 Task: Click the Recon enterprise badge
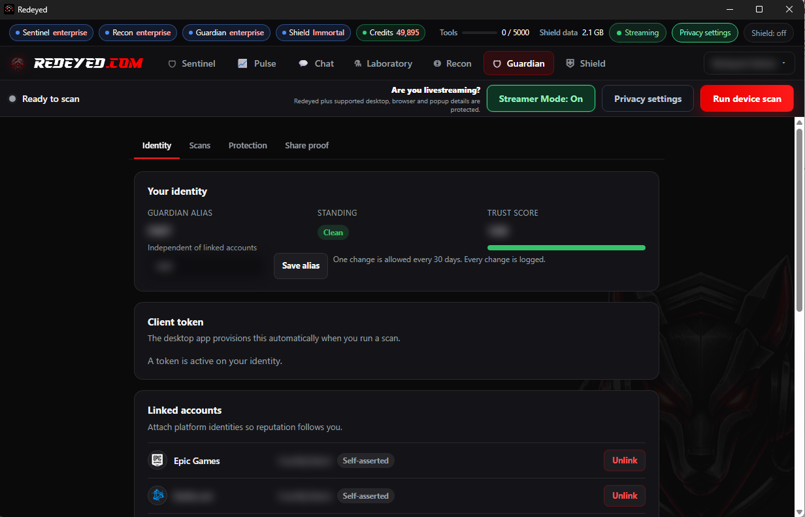pos(138,33)
